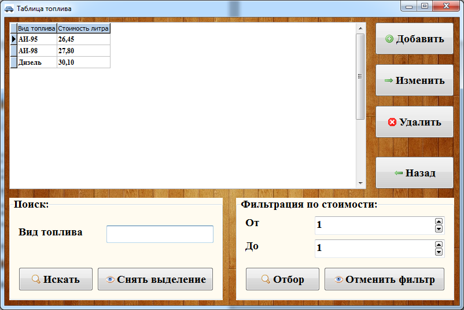Start the search with the Искать button
Image resolution: width=464 pixels, height=310 pixels.
click(56, 279)
